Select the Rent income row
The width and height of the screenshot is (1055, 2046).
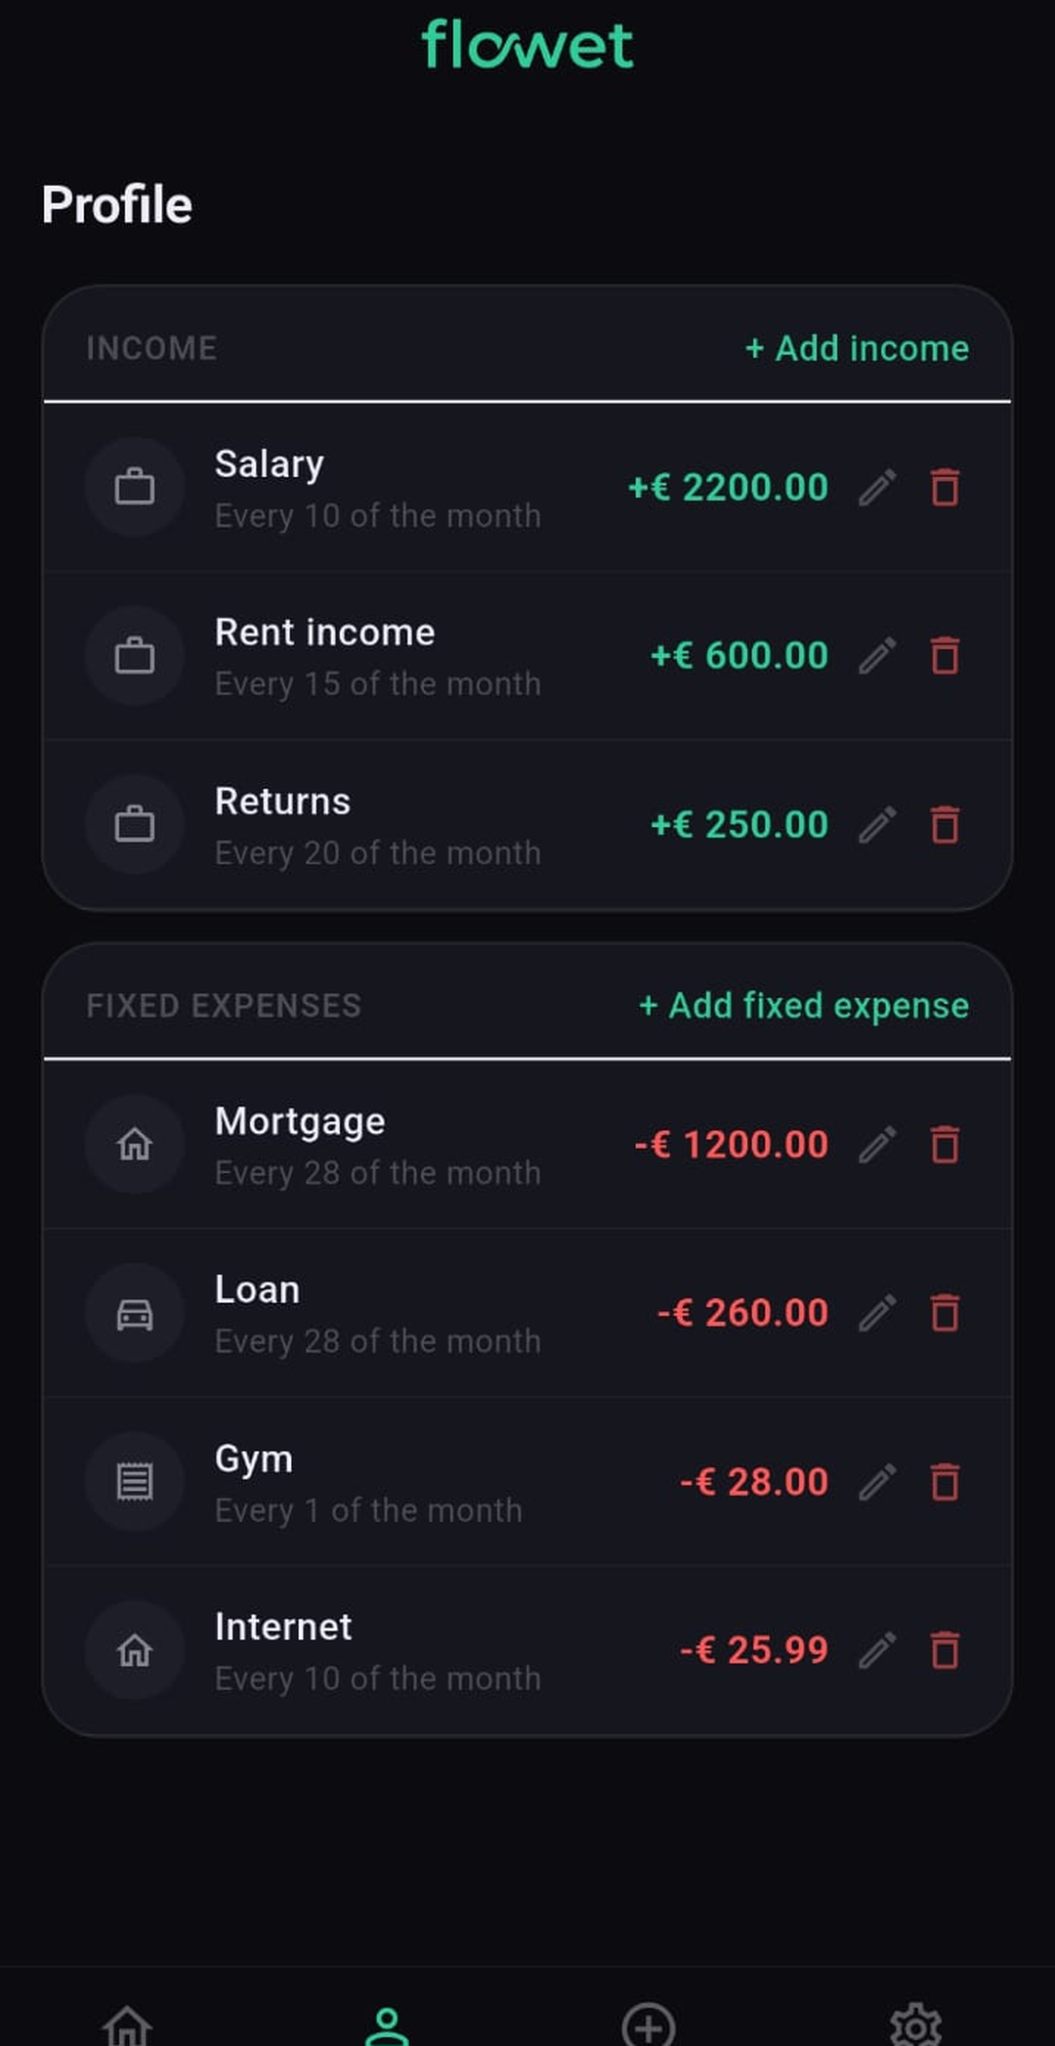[x=527, y=656]
